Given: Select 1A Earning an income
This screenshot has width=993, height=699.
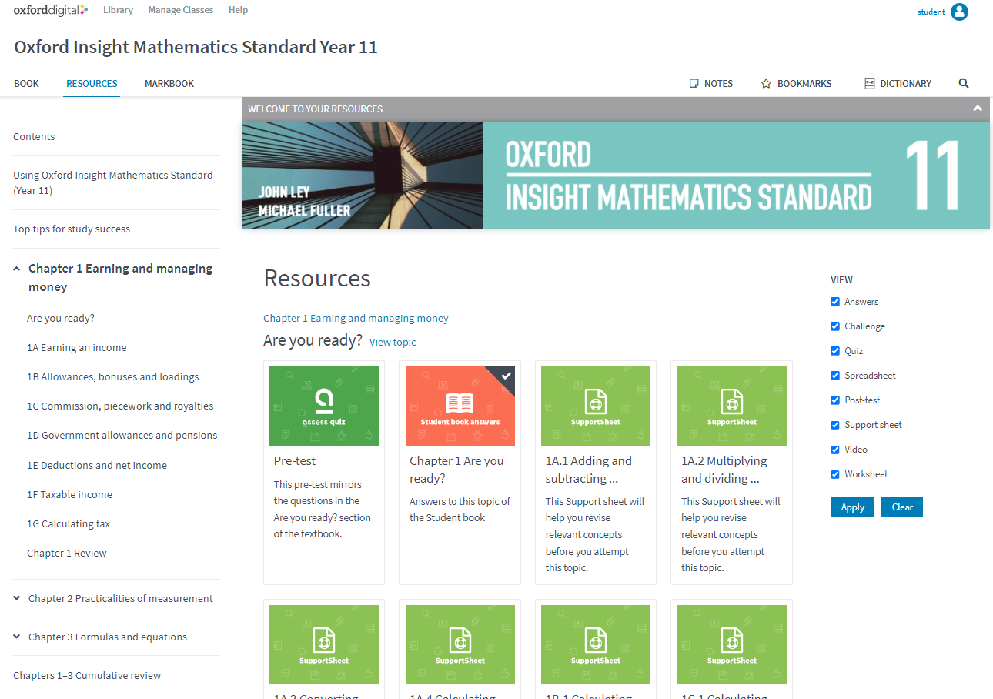Looking at the screenshot, I should pyautogui.click(x=77, y=347).
